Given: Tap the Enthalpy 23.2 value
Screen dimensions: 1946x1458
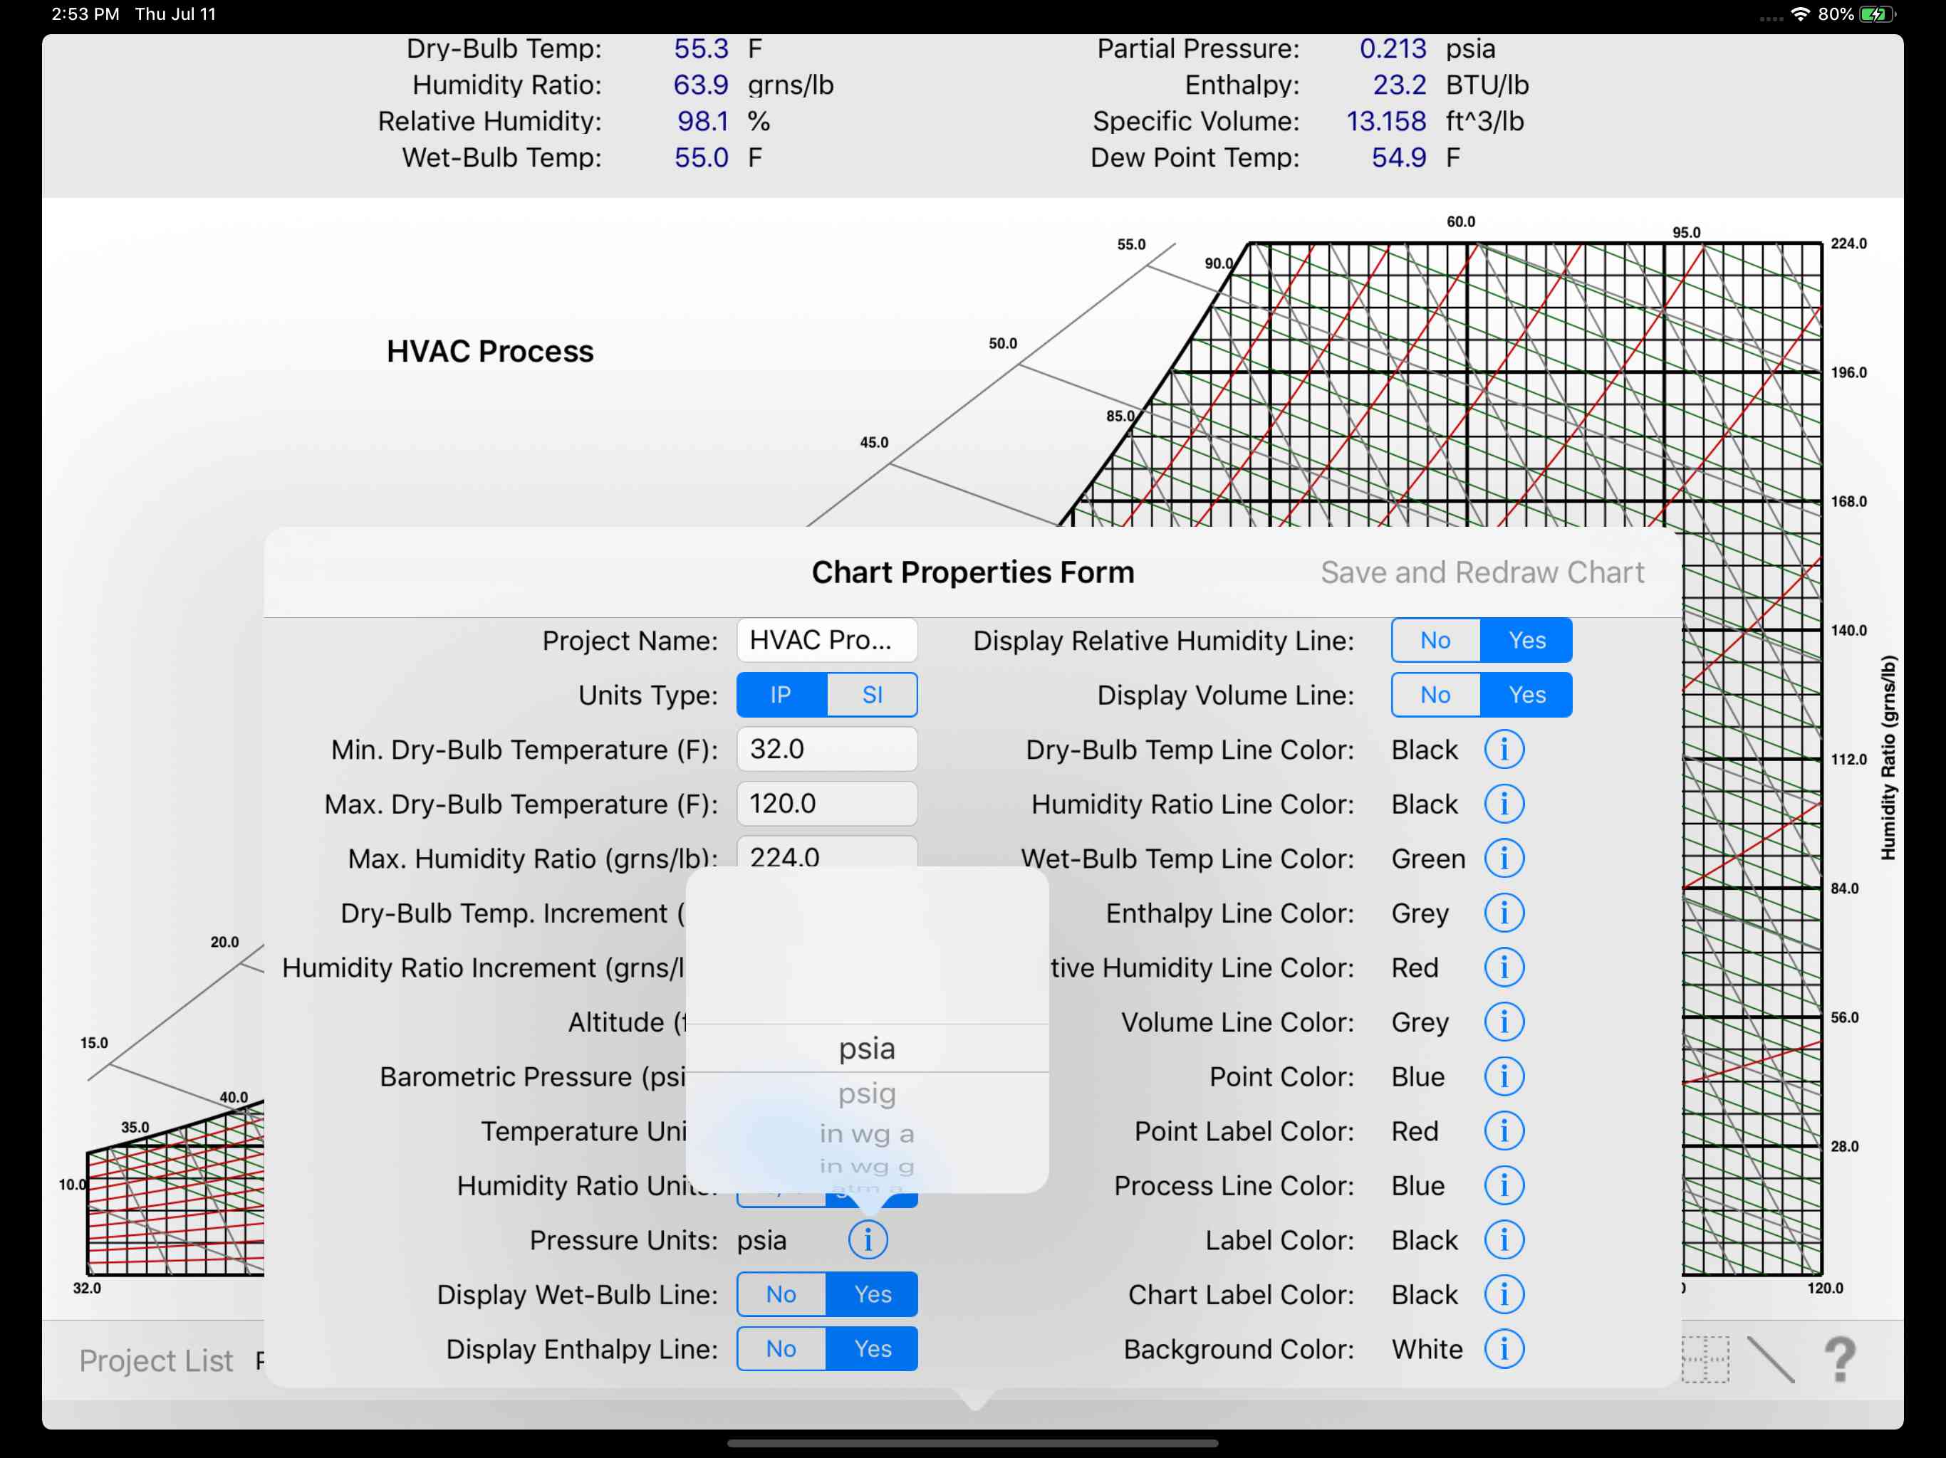Looking at the screenshot, I should 1400,85.
